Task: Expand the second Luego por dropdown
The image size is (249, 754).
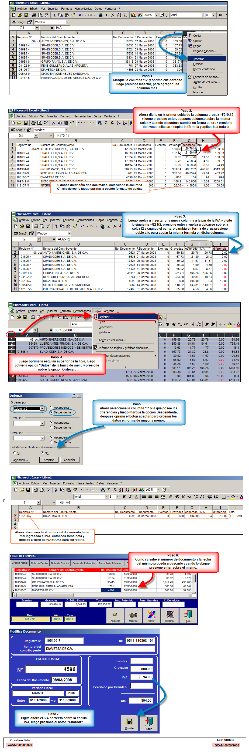Action: tap(42, 438)
